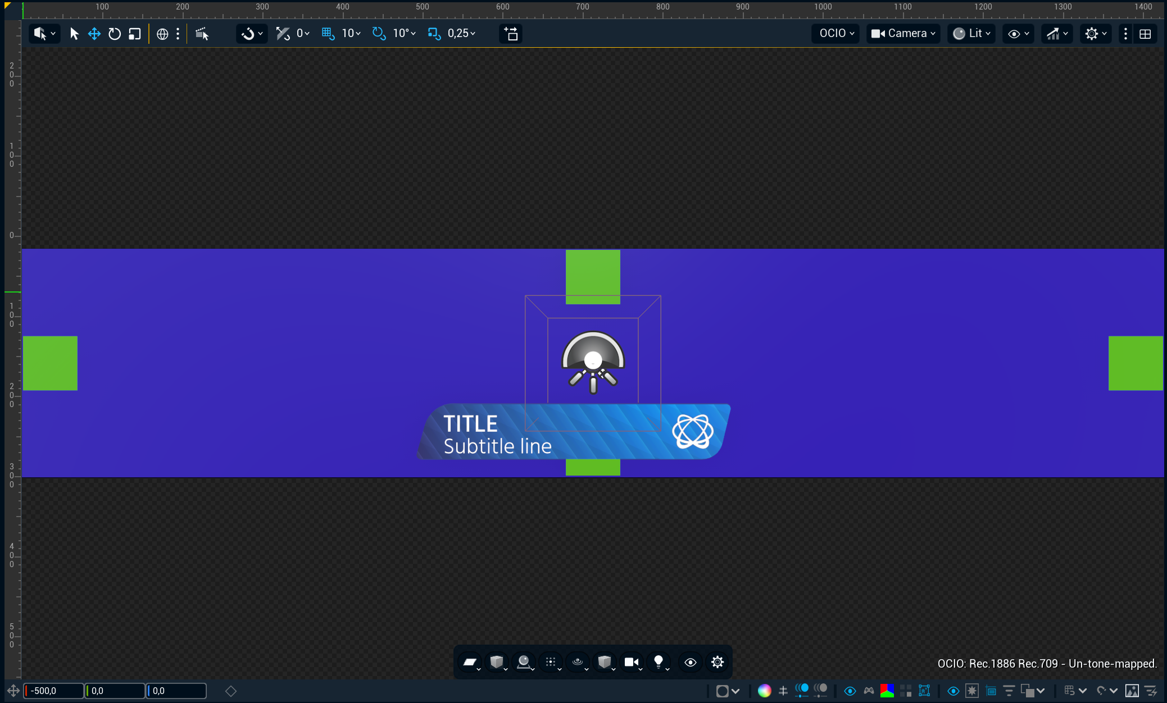Toggle scale snapping

434,34
